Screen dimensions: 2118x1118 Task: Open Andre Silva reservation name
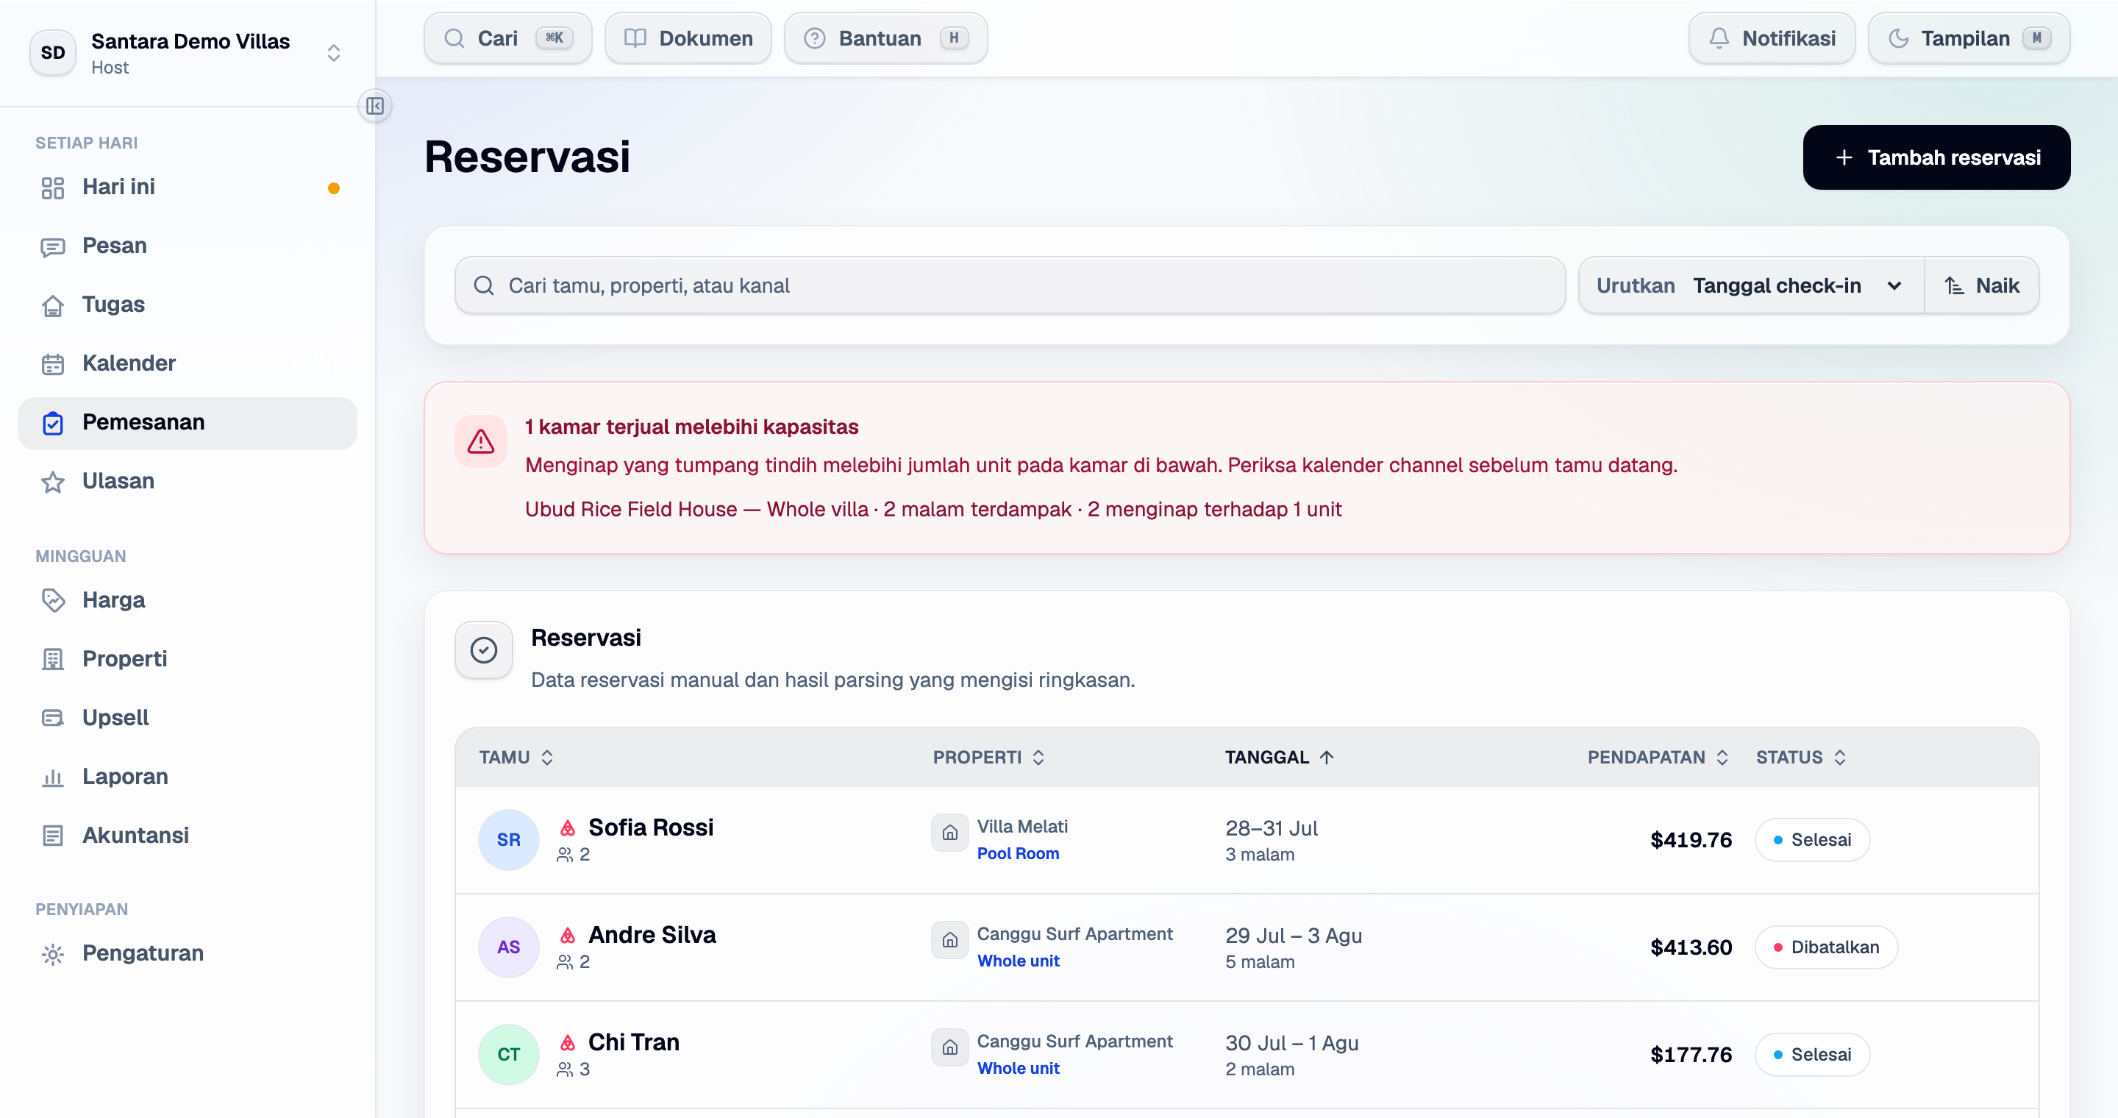pos(652,935)
